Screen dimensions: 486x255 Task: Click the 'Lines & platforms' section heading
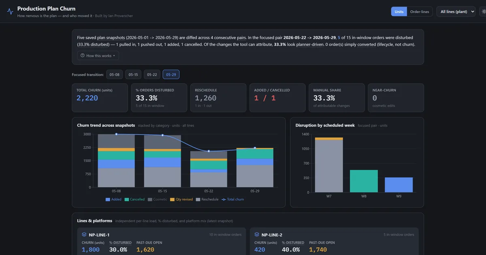(x=95, y=221)
